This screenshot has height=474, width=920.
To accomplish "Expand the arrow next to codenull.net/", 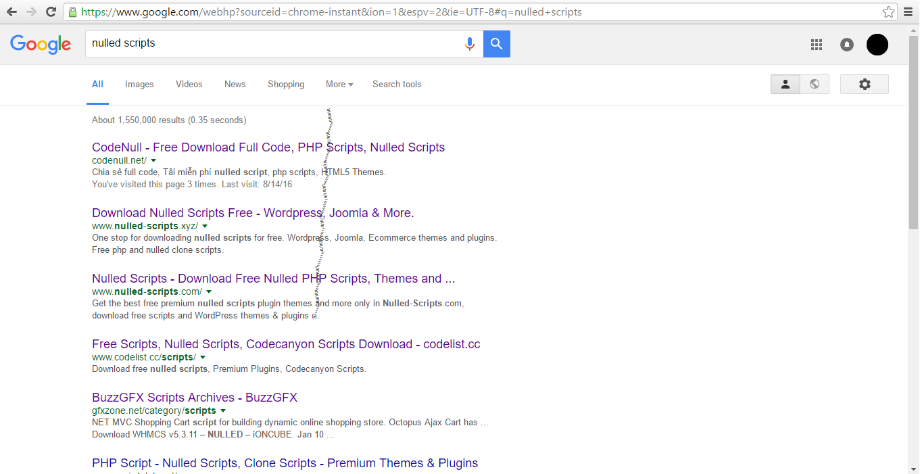I will 153,160.
